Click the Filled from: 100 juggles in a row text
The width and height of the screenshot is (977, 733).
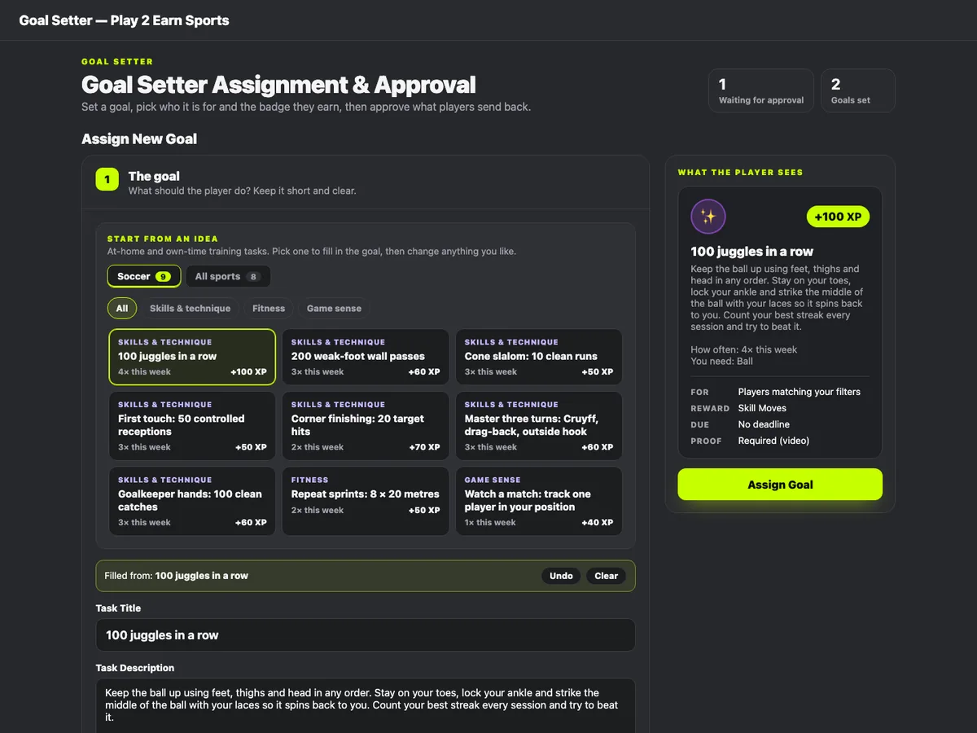point(177,576)
